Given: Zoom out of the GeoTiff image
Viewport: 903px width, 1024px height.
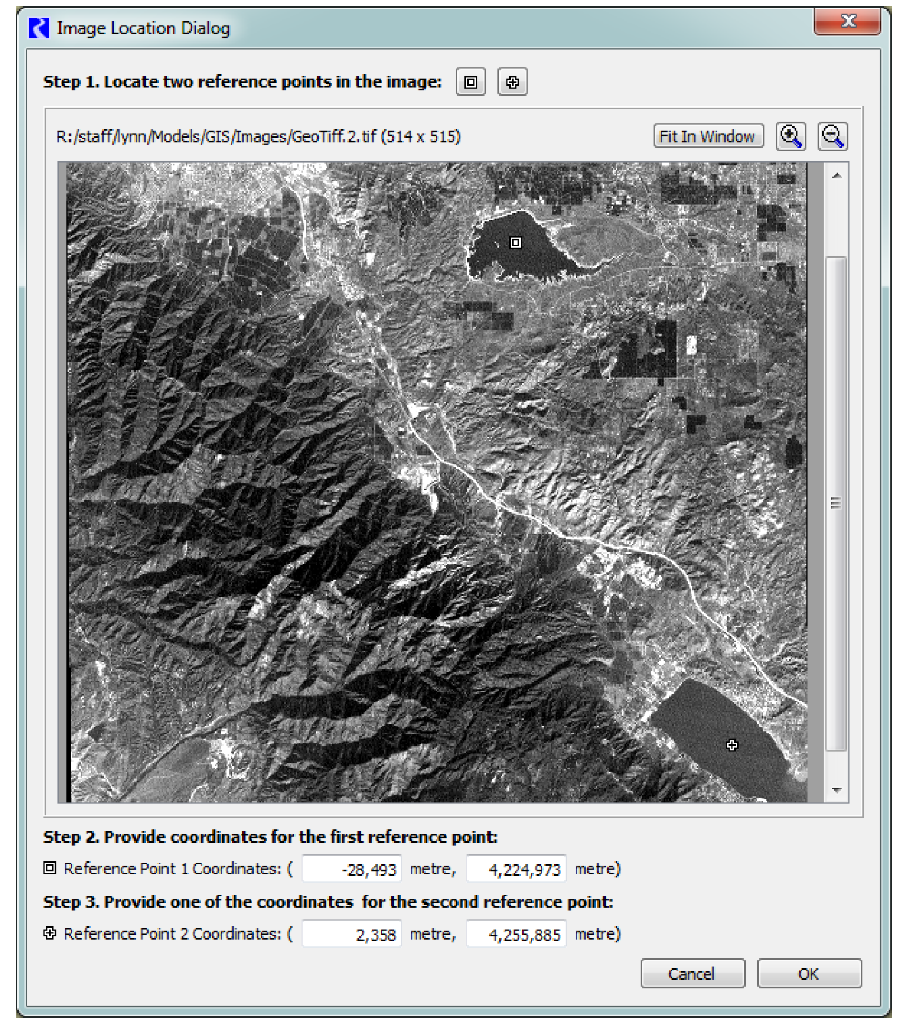Looking at the screenshot, I should (x=832, y=136).
